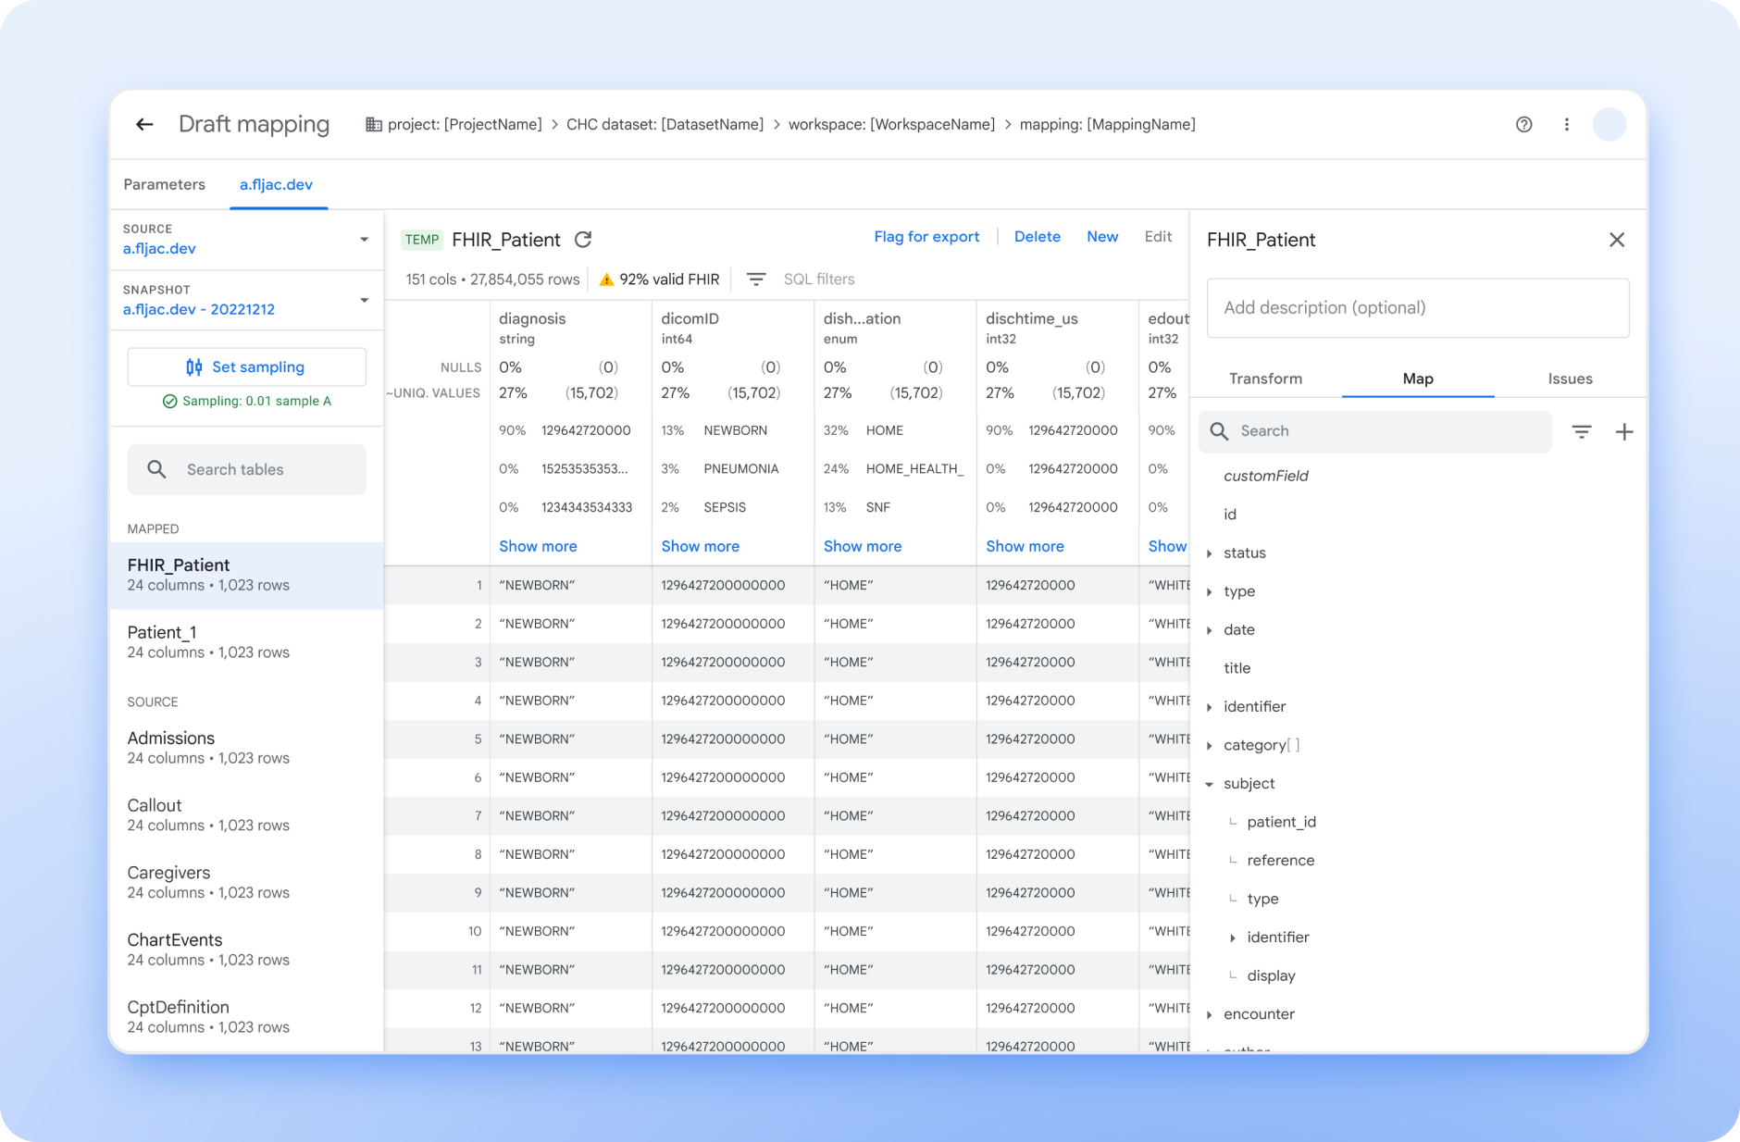Screen dimensions: 1740x1142
Task: Open the help icon in header
Action: click(x=1523, y=124)
